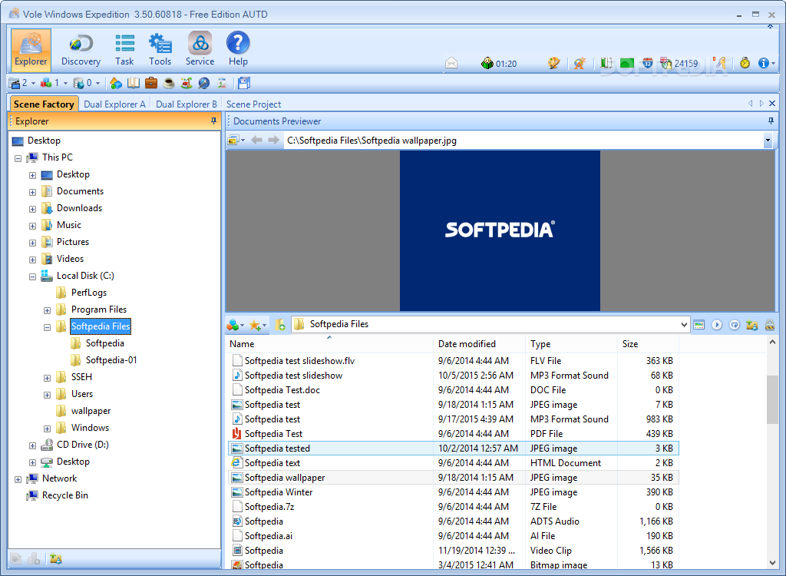Click the coffee cup icon

[x=169, y=83]
